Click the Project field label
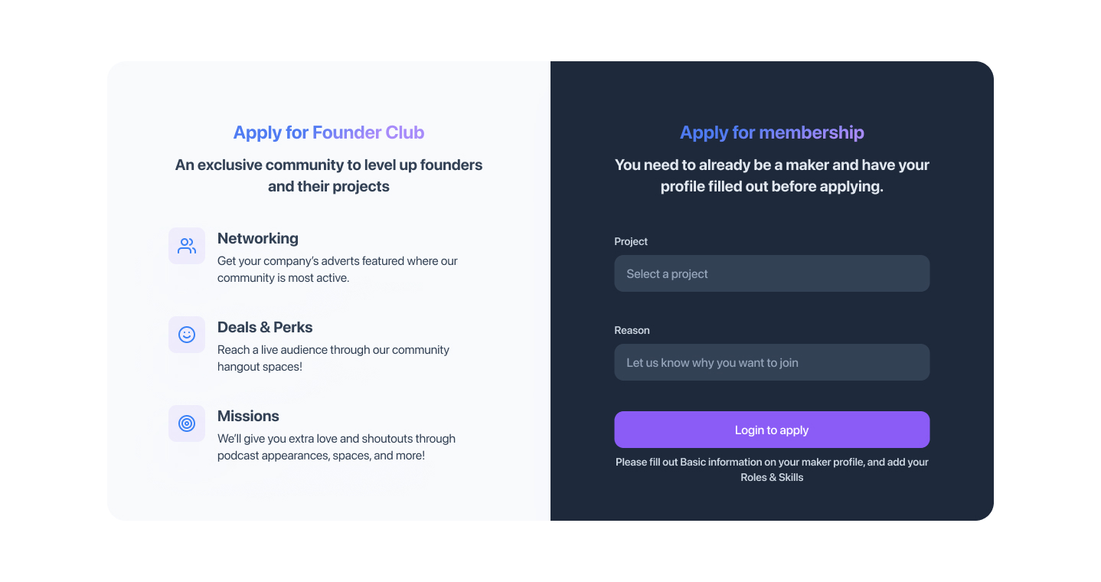 631,241
